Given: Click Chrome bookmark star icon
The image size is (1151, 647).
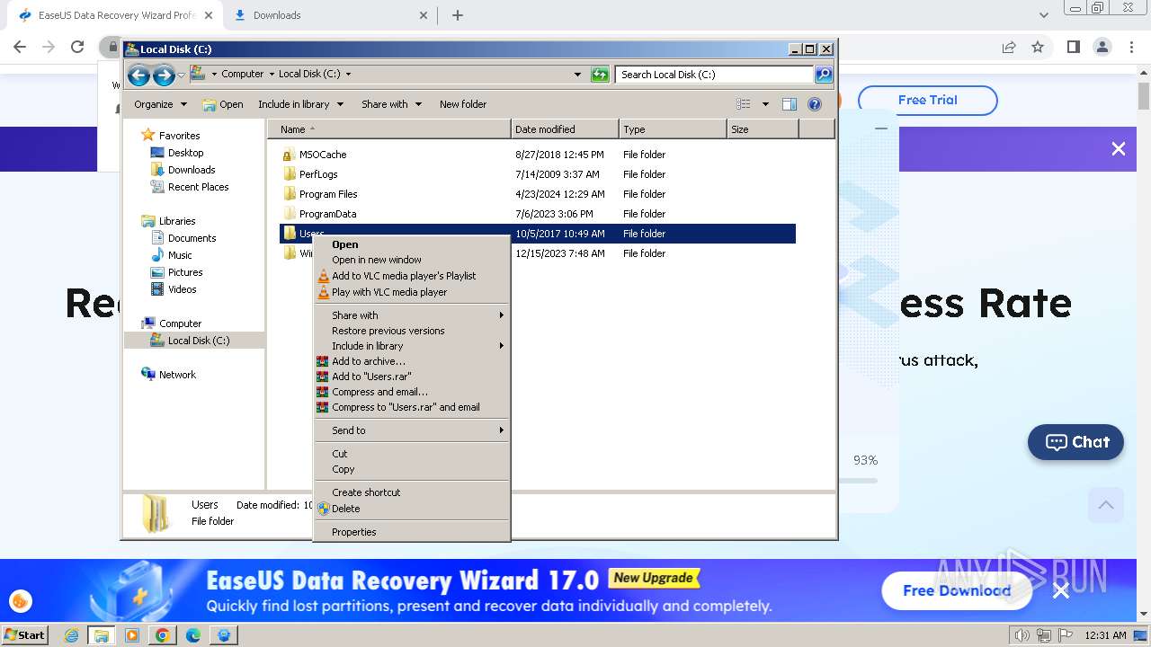Looking at the screenshot, I should click(x=1038, y=47).
